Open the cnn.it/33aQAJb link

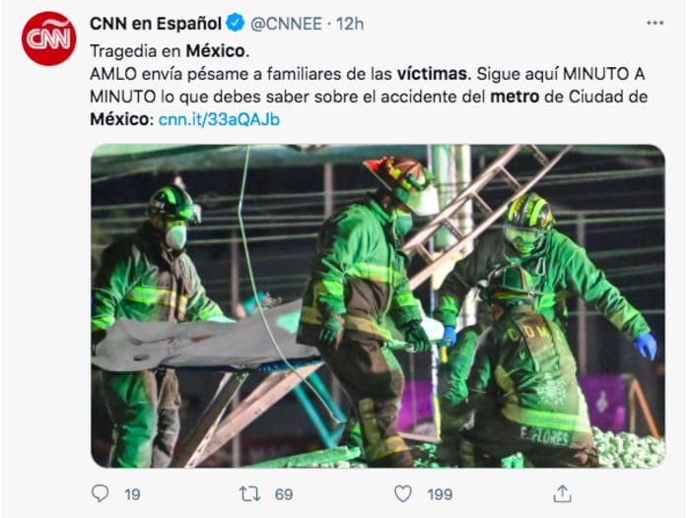pyautogui.click(x=219, y=119)
